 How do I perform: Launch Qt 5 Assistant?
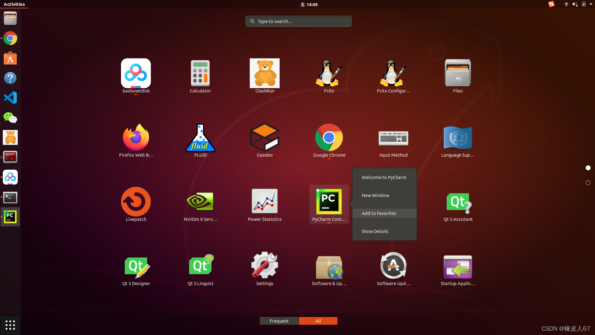click(458, 205)
